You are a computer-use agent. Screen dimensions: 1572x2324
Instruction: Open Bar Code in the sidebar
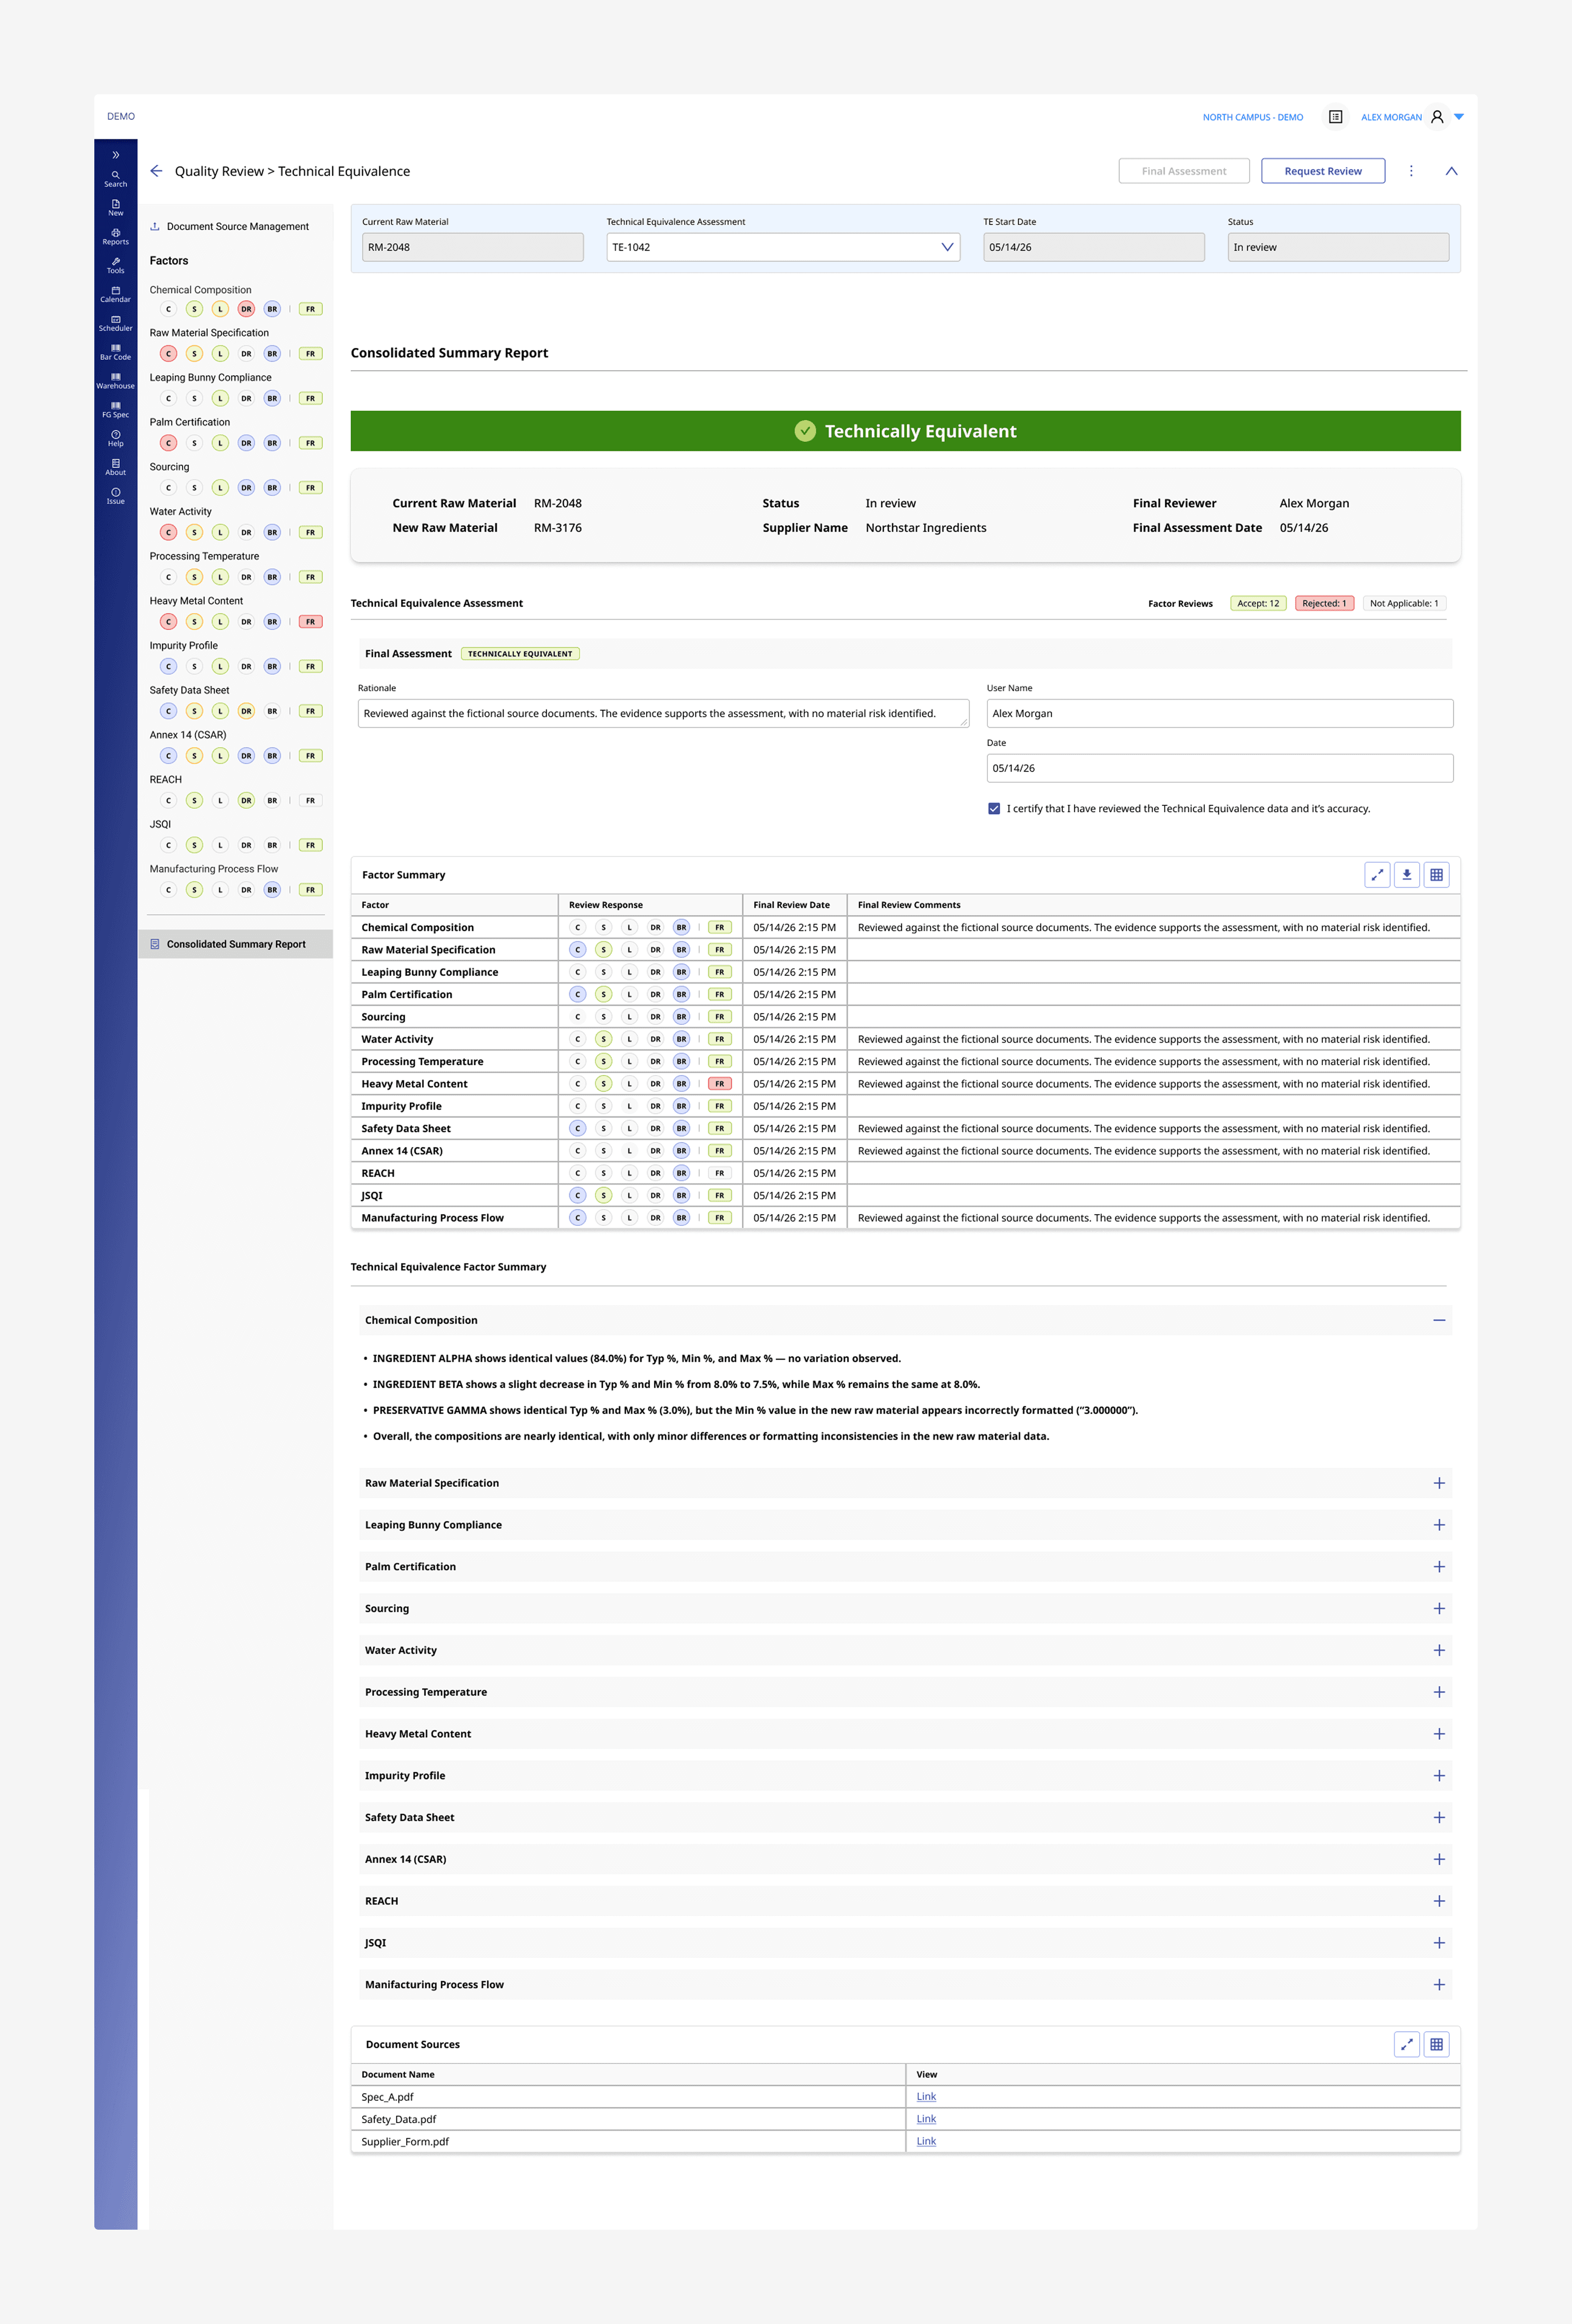click(x=115, y=352)
